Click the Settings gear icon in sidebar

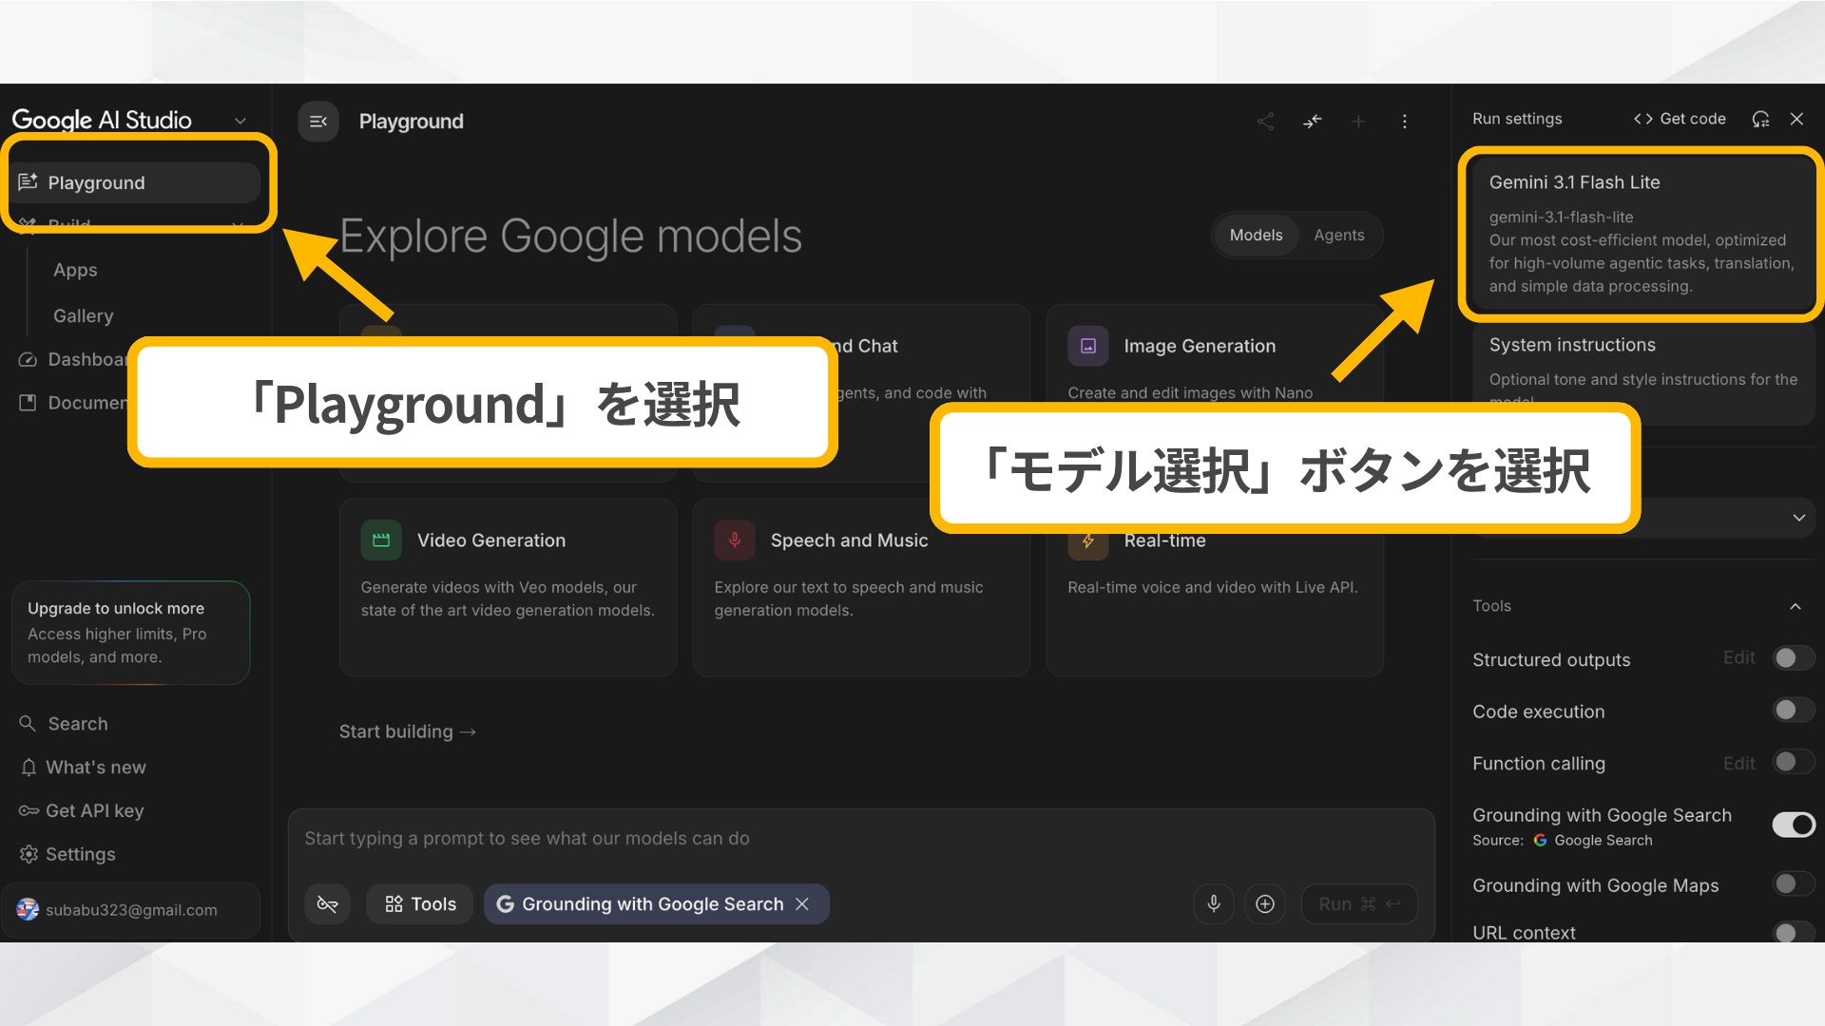point(29,854)
